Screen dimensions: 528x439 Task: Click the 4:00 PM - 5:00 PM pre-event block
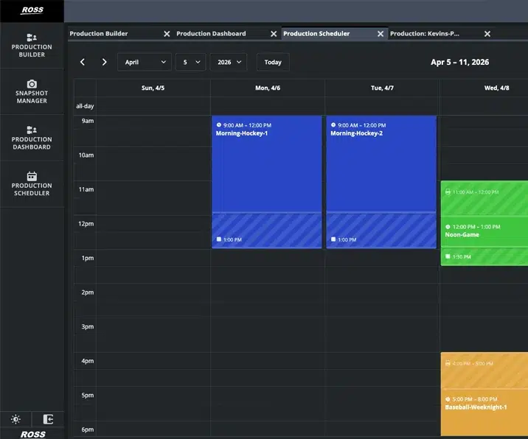click(x=484, y=370)
